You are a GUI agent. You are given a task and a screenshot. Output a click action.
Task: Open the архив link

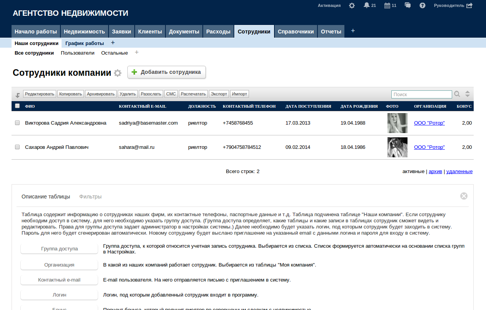pos(435,172)
